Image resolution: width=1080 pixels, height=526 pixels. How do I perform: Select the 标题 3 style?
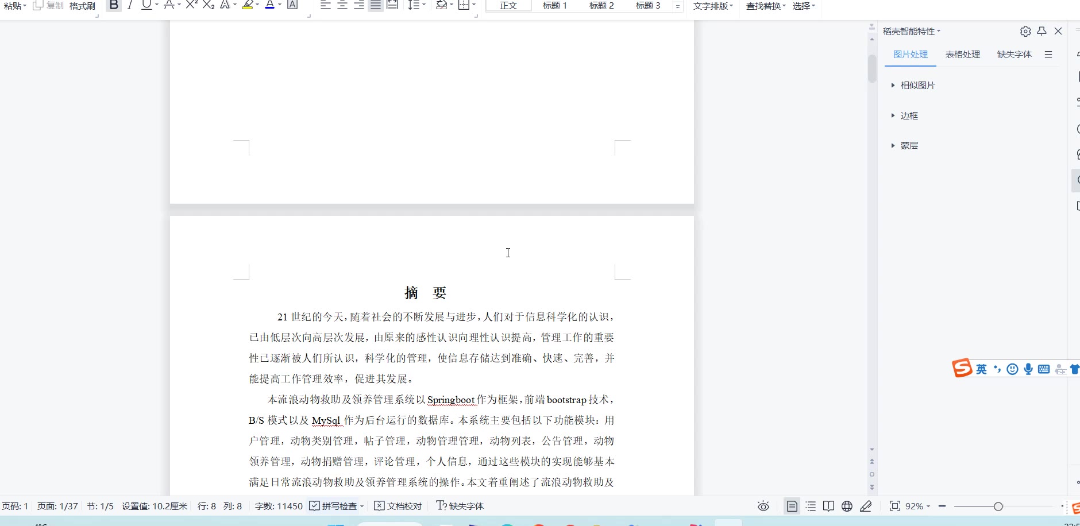click(648, 6)
